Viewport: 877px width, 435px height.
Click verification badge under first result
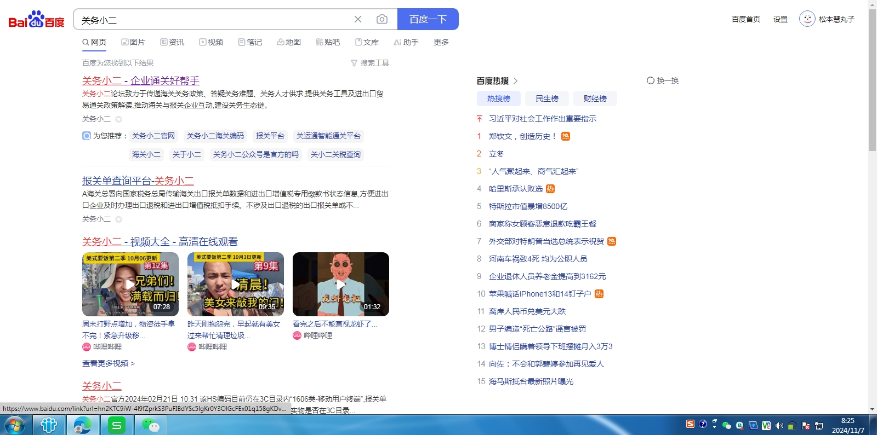118,119
